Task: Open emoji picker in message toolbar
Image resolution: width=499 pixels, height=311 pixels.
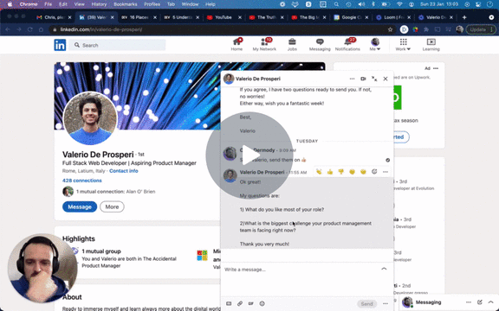Action: tap(262, 304)
